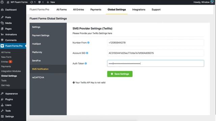216x121 pixels.
Task: Click the Dashboard sidebar icon
Action: coord(2,10)
